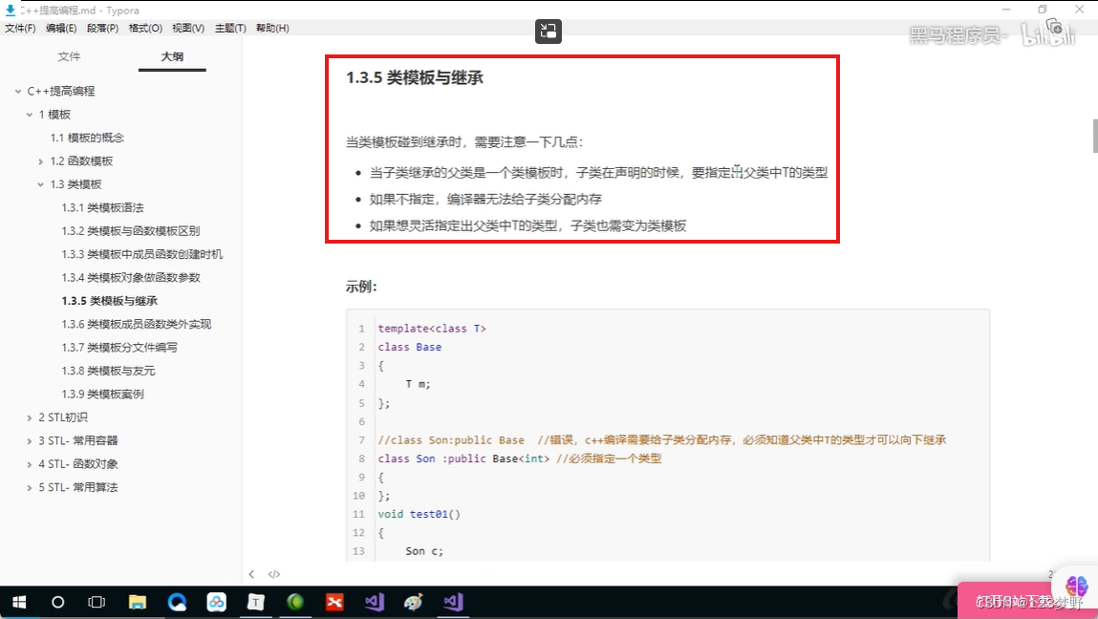This screenshot has height=619, width=1098.
Task: Click the 2 STL初识 outline label
Action: 63,417
